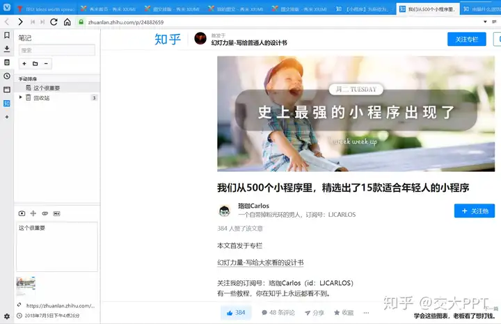Image resolution: width=501 pixels, height=324 pixels.
Task: Open the Vivaldi main menu logo
Action: (7, 8)
